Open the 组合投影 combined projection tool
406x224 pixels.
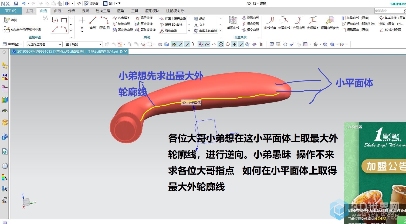pos(251,24)
